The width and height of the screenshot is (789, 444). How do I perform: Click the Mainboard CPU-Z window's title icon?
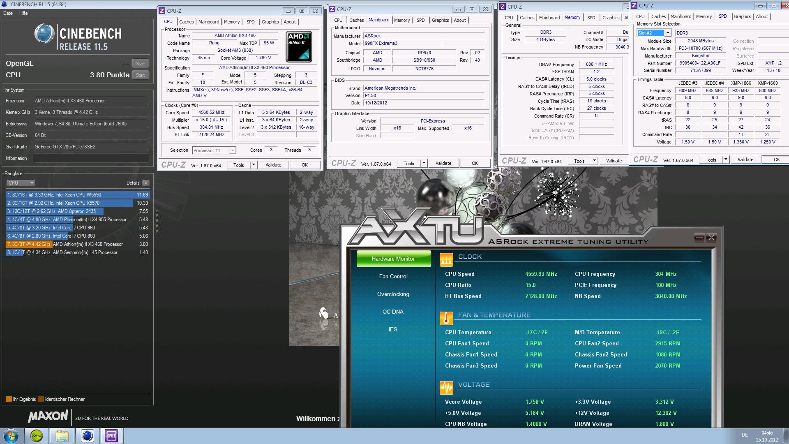[332, 9]
